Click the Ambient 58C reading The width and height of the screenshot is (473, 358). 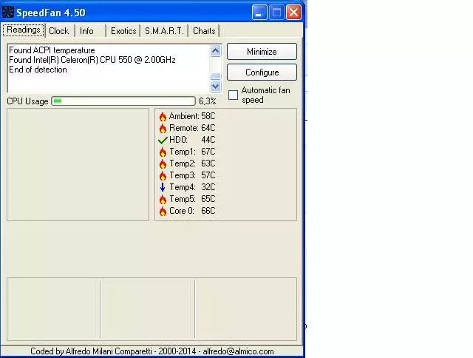click(192, 116)
